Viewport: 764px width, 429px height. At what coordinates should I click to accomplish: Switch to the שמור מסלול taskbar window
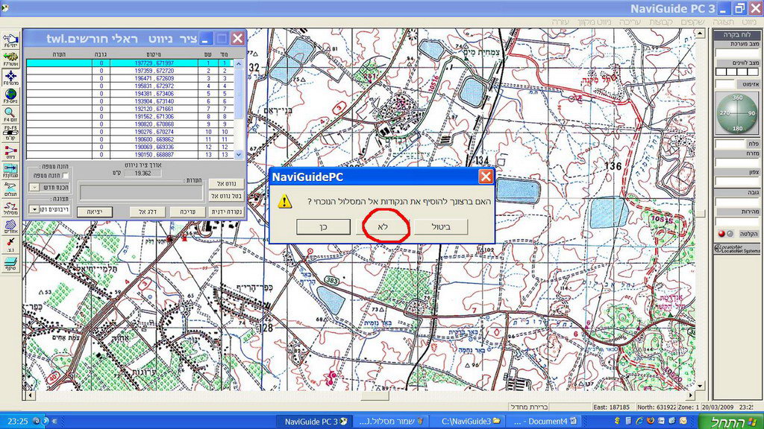[x=391, y=422]
